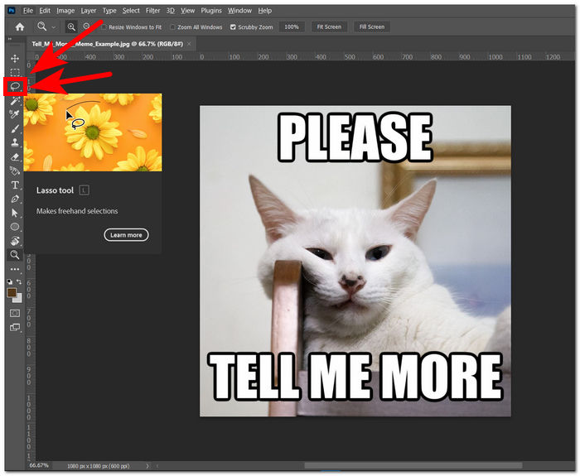Switch to the Tell_Me_More_Meme_Example.jpg document tab

click(107, 44)
